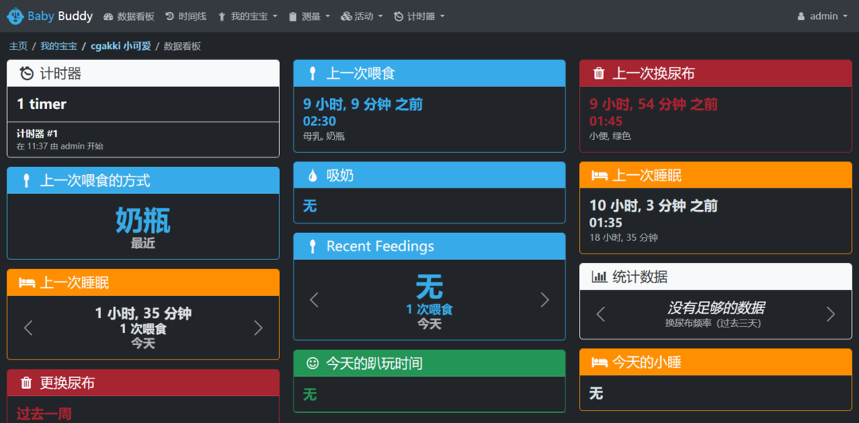Click the droplet icon beside 吸奶
This screenshot has width=859, height=423.
(313, 176)
